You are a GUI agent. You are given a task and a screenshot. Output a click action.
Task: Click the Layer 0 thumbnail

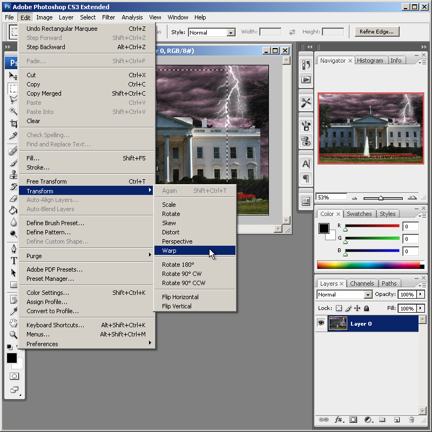[338, 323]
